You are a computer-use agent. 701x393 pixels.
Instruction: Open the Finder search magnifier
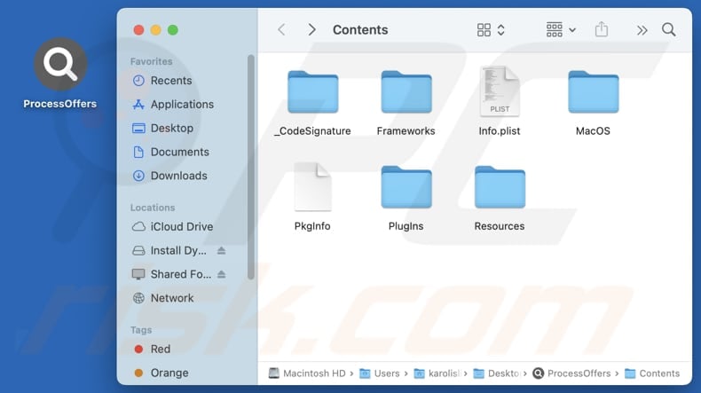point(669,30)
